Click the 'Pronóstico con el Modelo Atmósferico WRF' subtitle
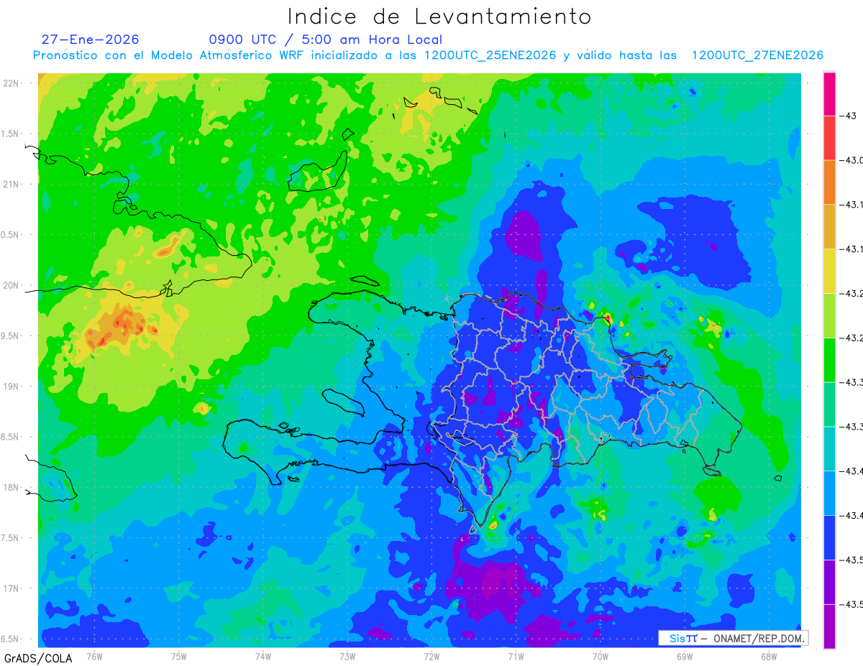The image size is (863, 666). pyautogui.click(x=170, y=55)
